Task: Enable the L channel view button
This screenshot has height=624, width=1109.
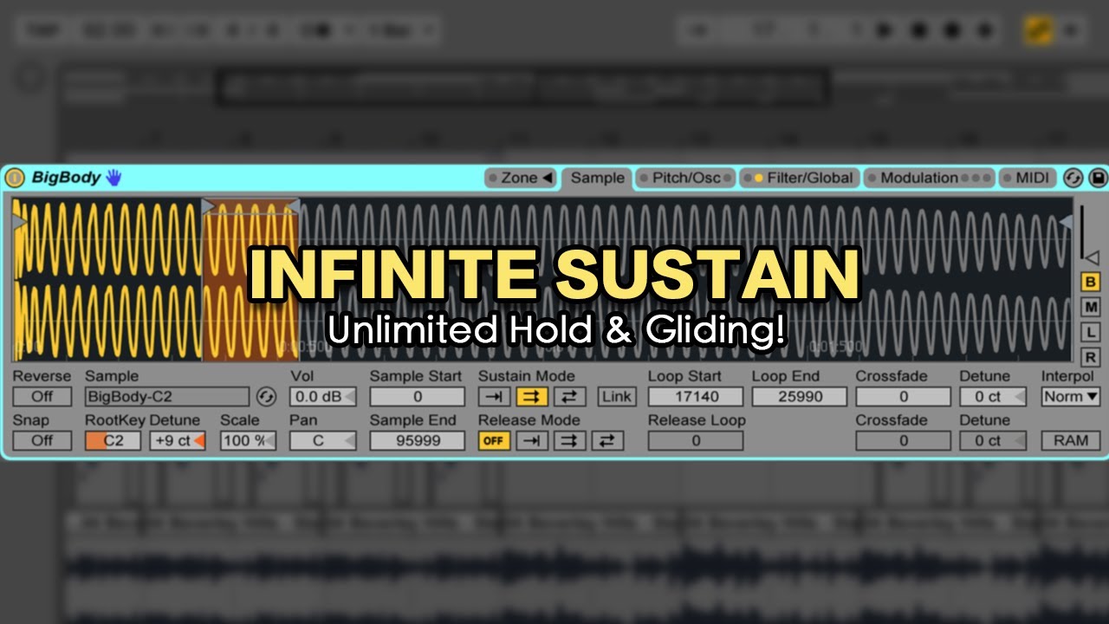Action: coord(1090,332)
